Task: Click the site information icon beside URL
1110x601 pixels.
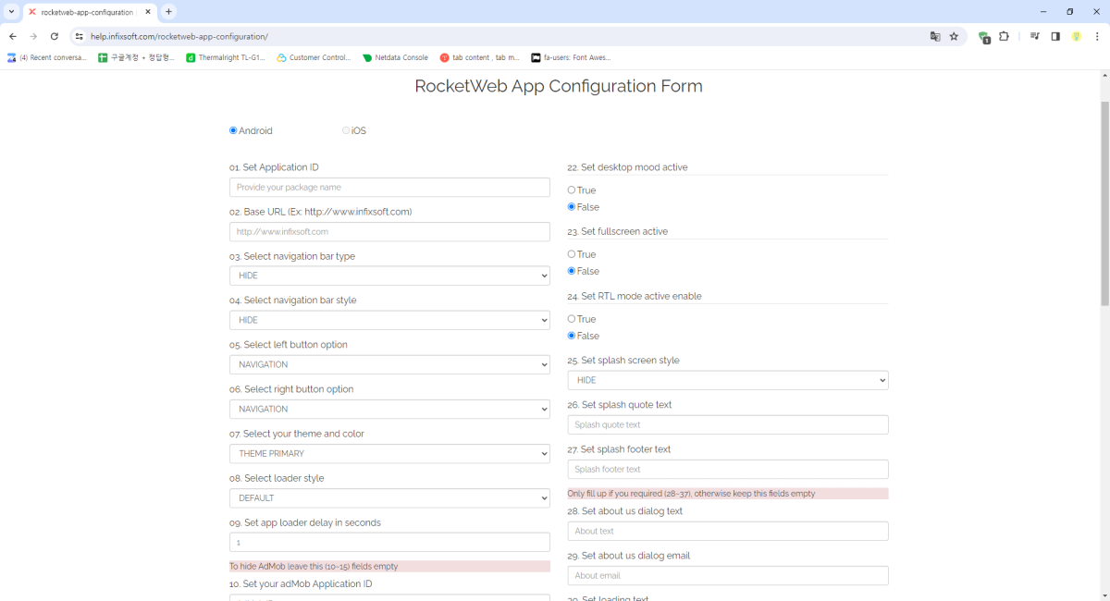Action: [80, 36]
